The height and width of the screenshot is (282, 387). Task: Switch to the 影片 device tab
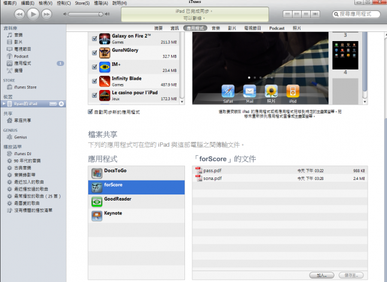[232, 28]
